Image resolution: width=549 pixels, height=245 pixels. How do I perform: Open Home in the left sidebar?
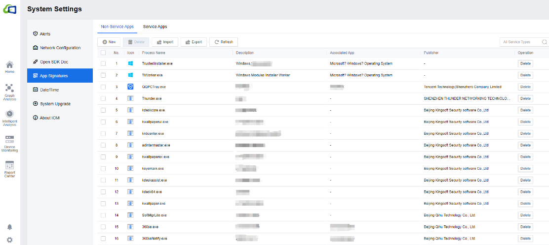click(x=10, y=66)
